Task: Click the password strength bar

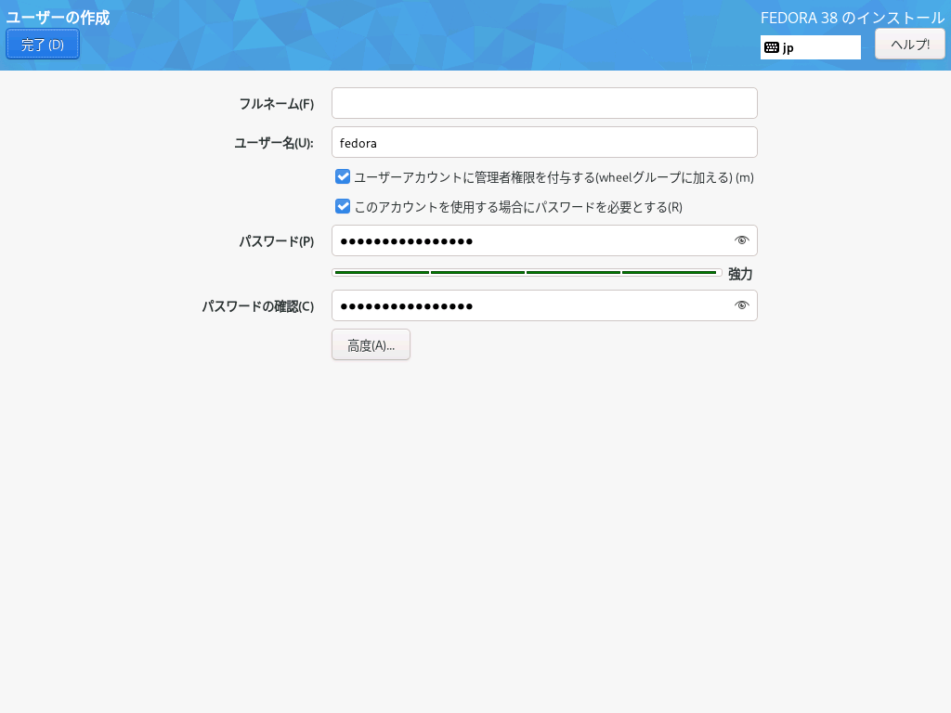Action: click(x=527, y=273)
